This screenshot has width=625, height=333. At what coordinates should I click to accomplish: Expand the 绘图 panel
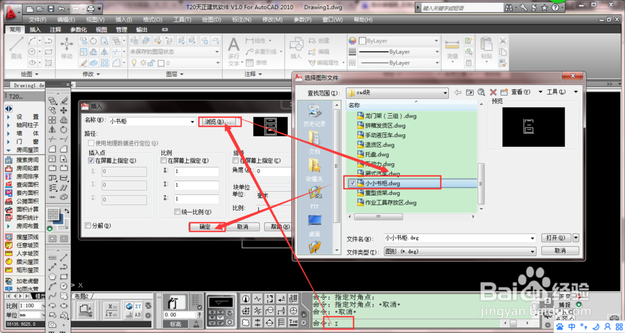click(29, 74)
